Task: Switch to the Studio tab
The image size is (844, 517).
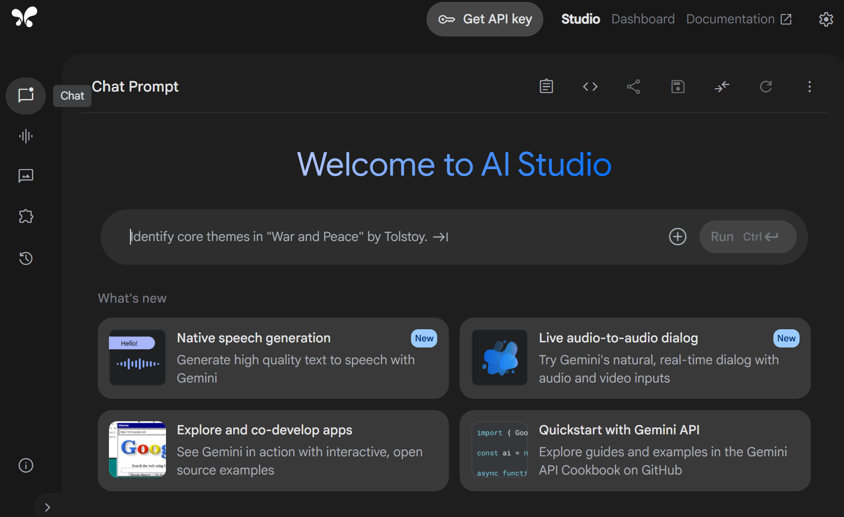Action: pyautogui.click(x=580, y=19)
